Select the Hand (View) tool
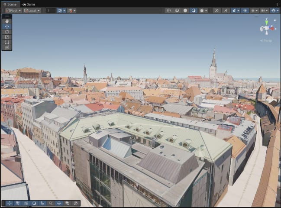This screenshot has height=208, width=281. tap(7, 21)
